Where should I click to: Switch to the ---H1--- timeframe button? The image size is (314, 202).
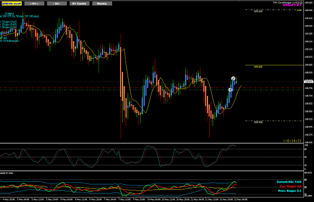click(34, 4)
